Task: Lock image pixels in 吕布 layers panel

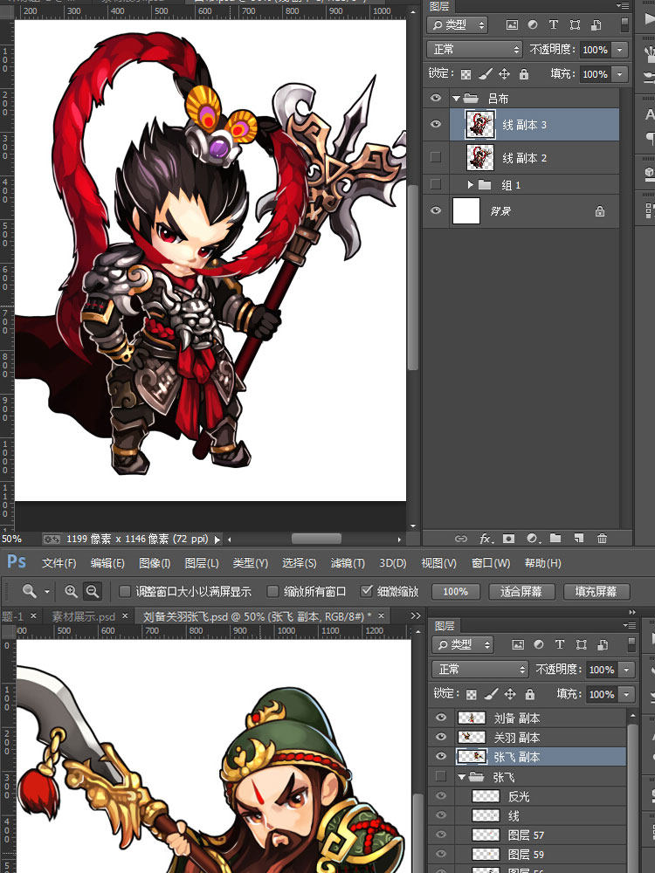Action: pyautogui.click(x=485, y=74)
